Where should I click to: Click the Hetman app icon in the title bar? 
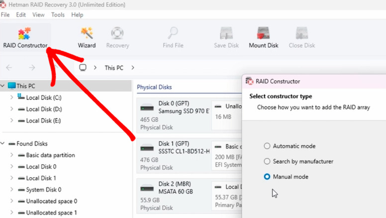coord(3,4)
